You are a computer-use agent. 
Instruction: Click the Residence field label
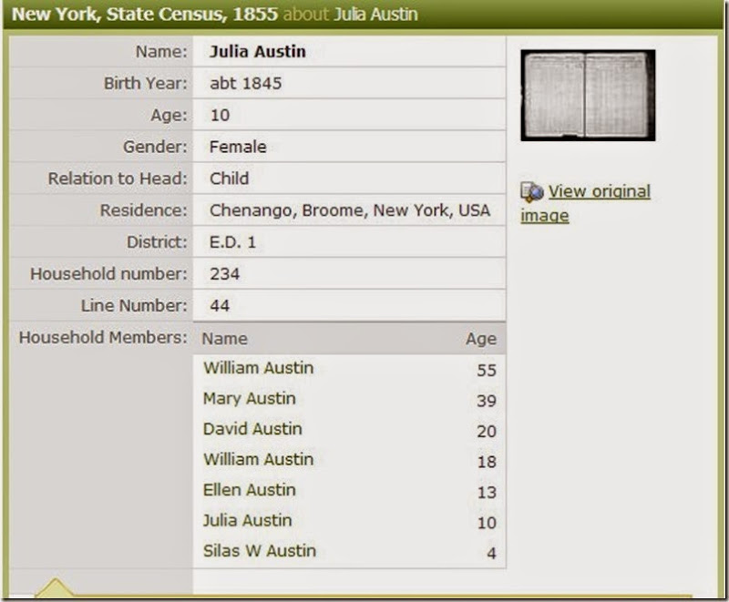144,210
